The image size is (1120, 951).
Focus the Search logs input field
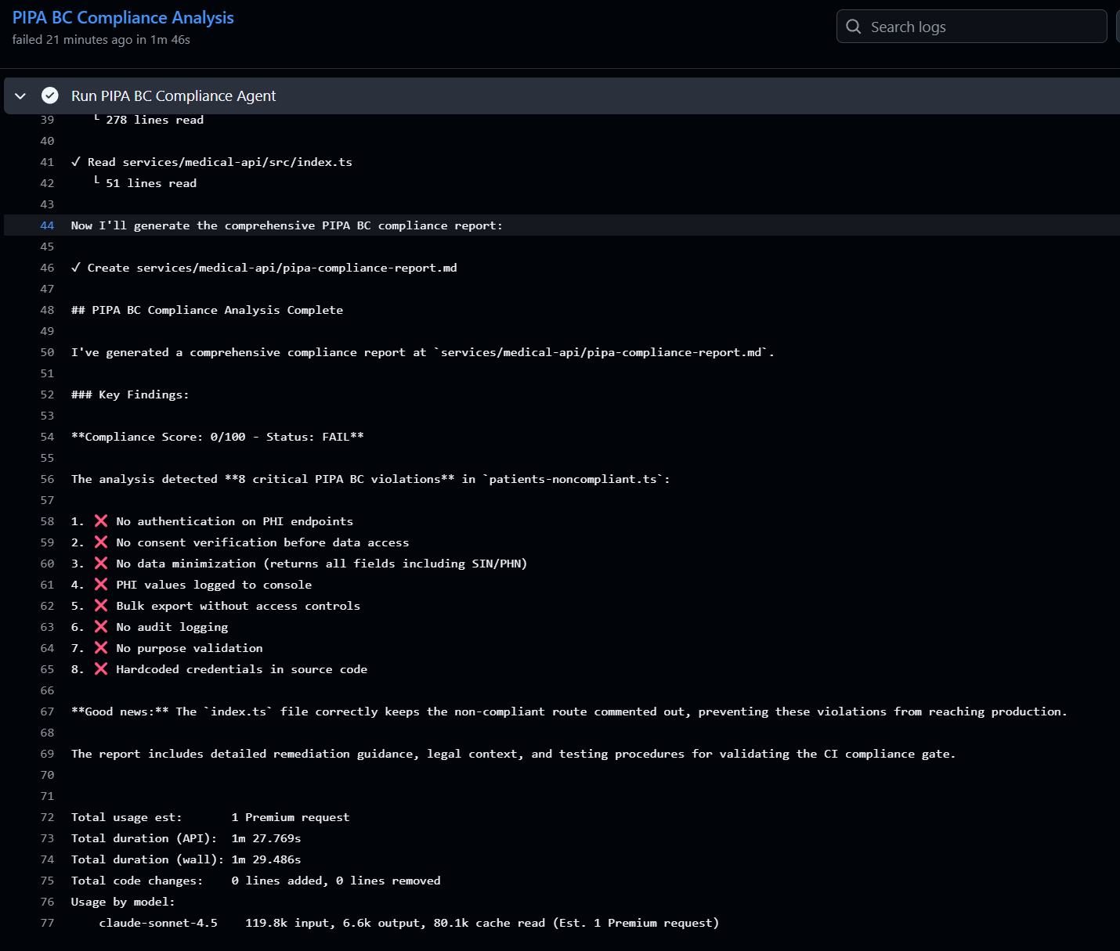pos(971,27)
